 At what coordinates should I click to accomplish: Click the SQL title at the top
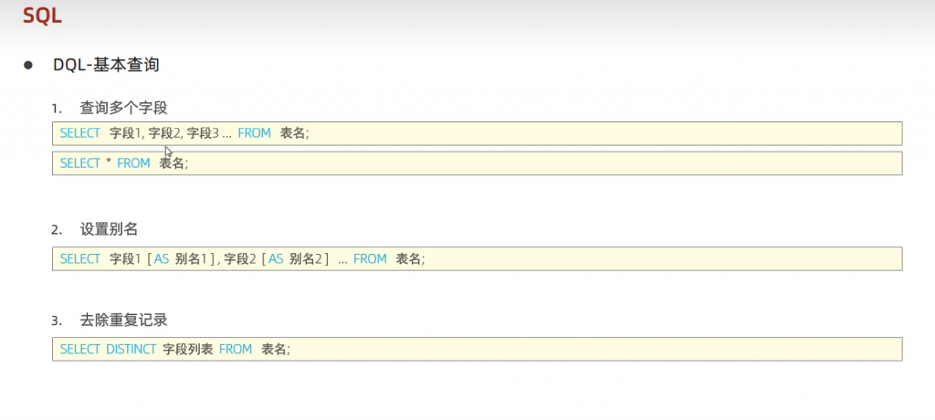point(43,16)
